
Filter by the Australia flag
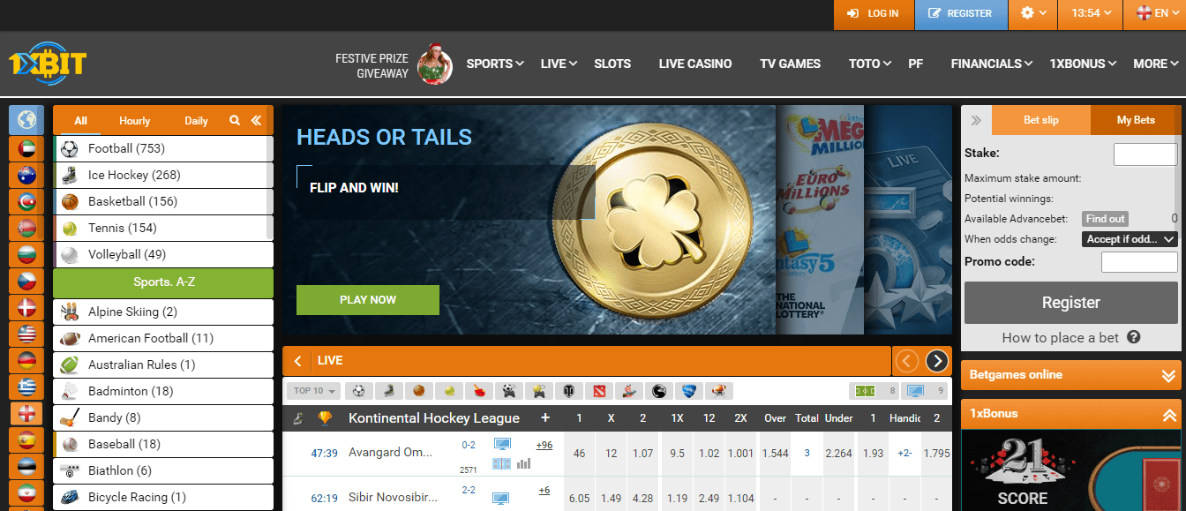coord(26,176)
